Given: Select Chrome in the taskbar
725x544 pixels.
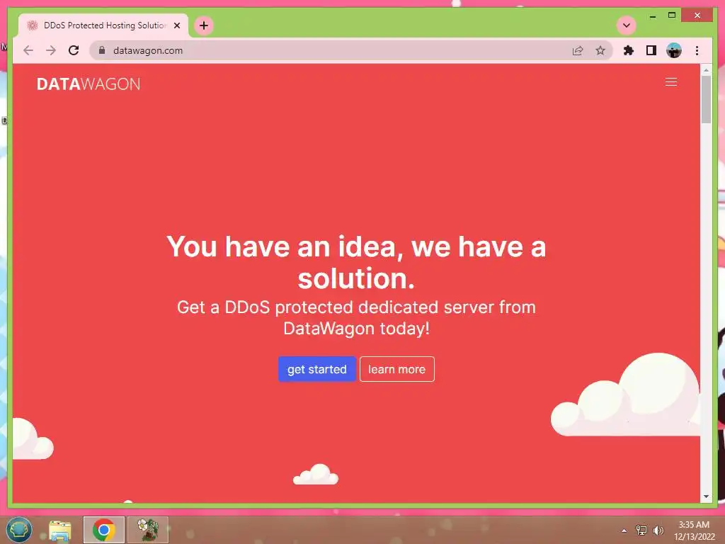Looking at the screenshot, I should 103,530.
